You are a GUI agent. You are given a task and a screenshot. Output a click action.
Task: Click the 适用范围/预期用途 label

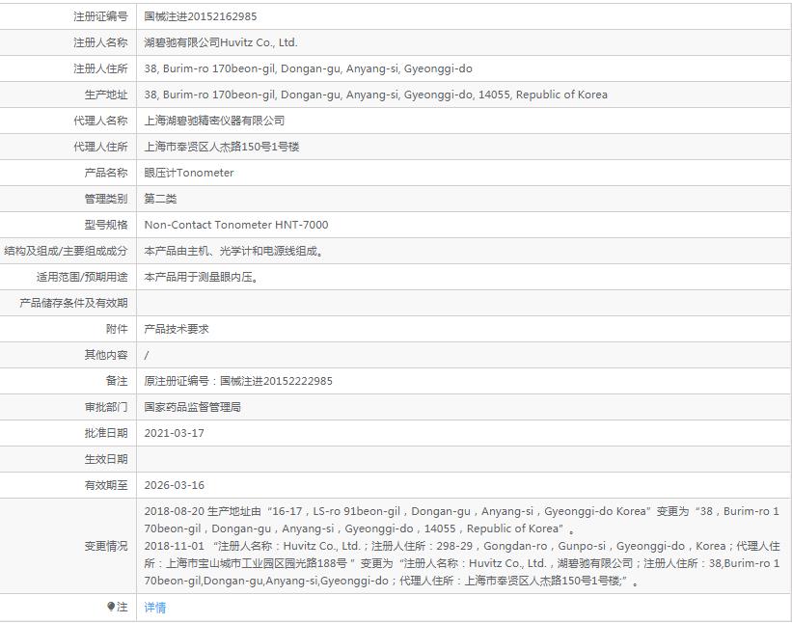82,277
